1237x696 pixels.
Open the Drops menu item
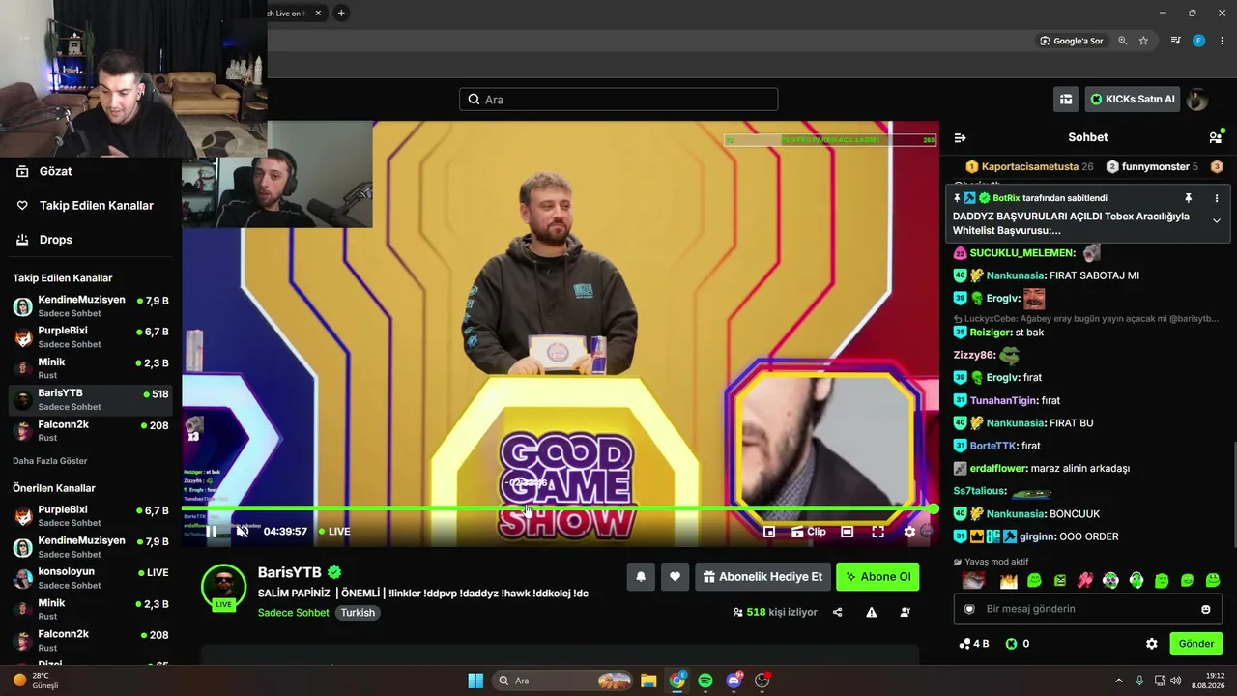coord(45,240)
